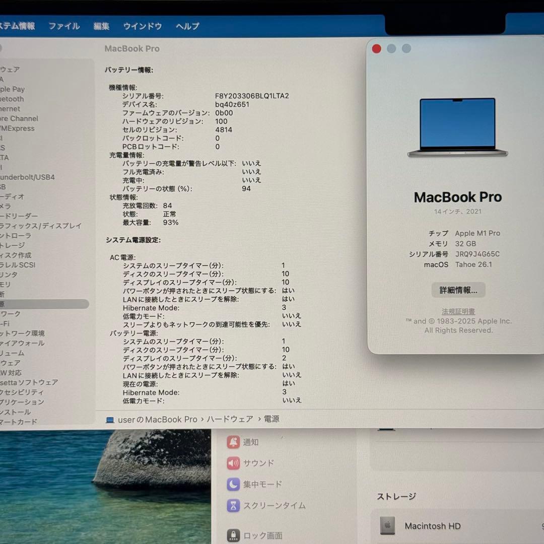Select 通知 in System Settings sidebar
The image size is (544, 544).
250,442
